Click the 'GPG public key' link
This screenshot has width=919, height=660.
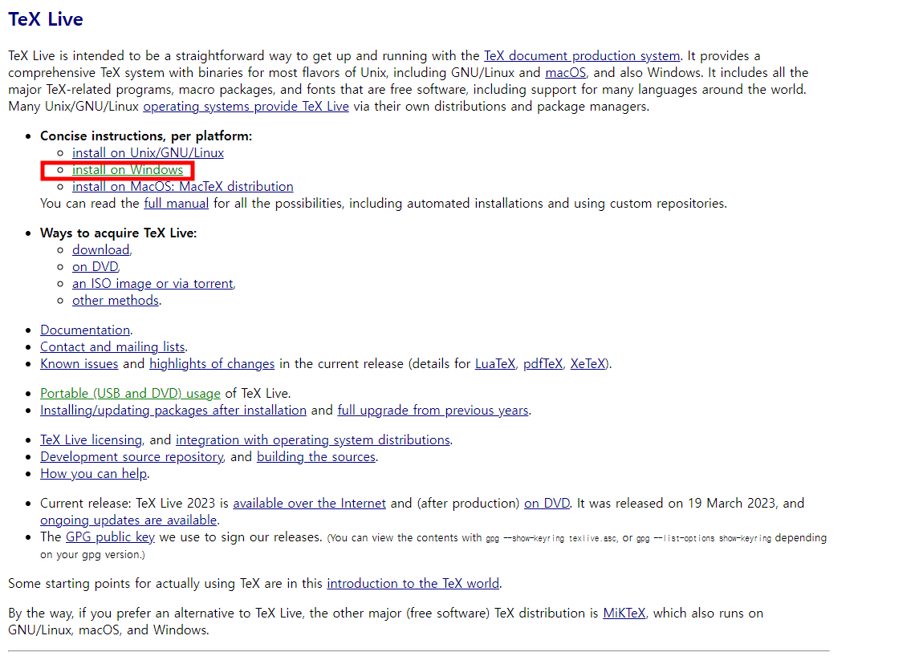click(110, 537)
